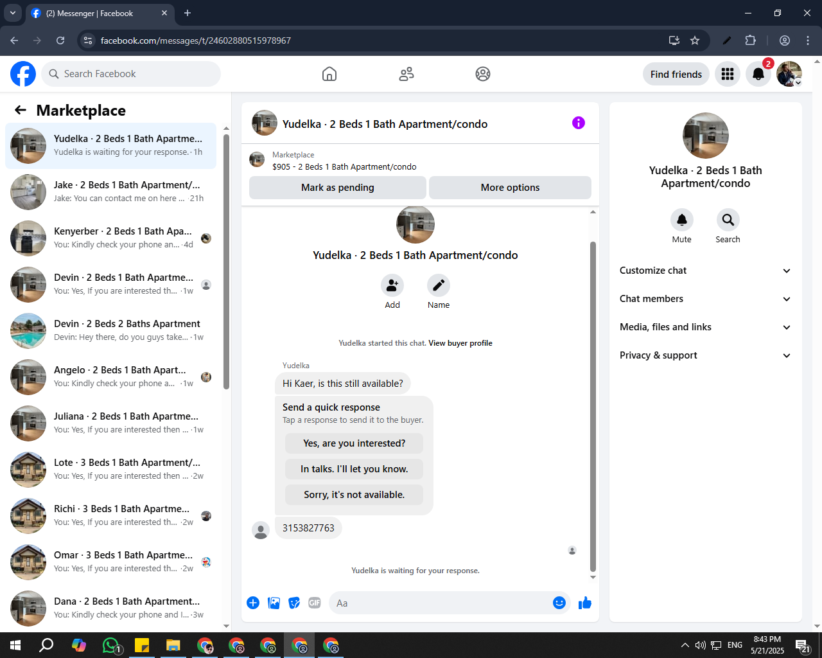822x658 pixels.
Task: Open Dana conversation
Action: [110, 609]
